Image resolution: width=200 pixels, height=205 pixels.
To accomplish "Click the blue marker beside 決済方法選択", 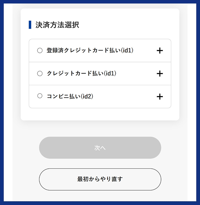I will 30,25.
